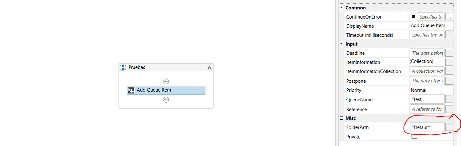
Task: Enable the Private checkbox
Action: [414, 136]
